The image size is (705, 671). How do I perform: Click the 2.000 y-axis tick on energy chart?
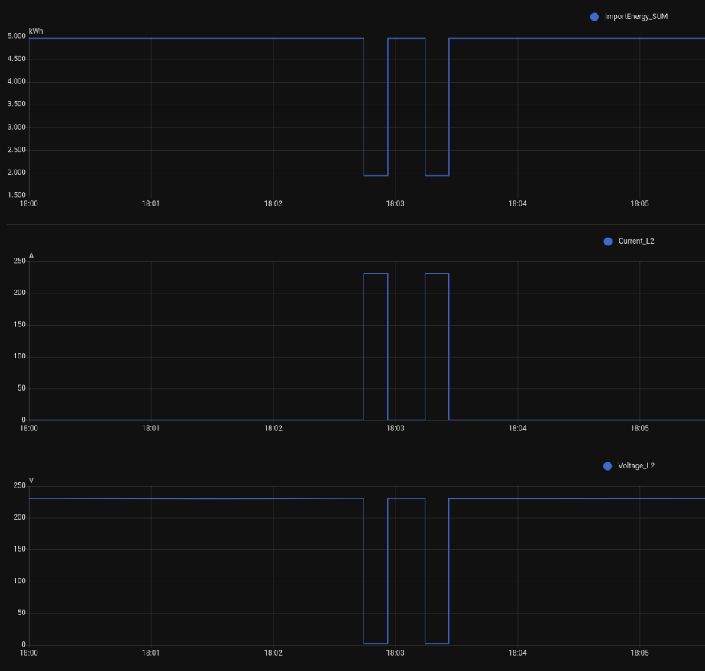coord(16,173)
